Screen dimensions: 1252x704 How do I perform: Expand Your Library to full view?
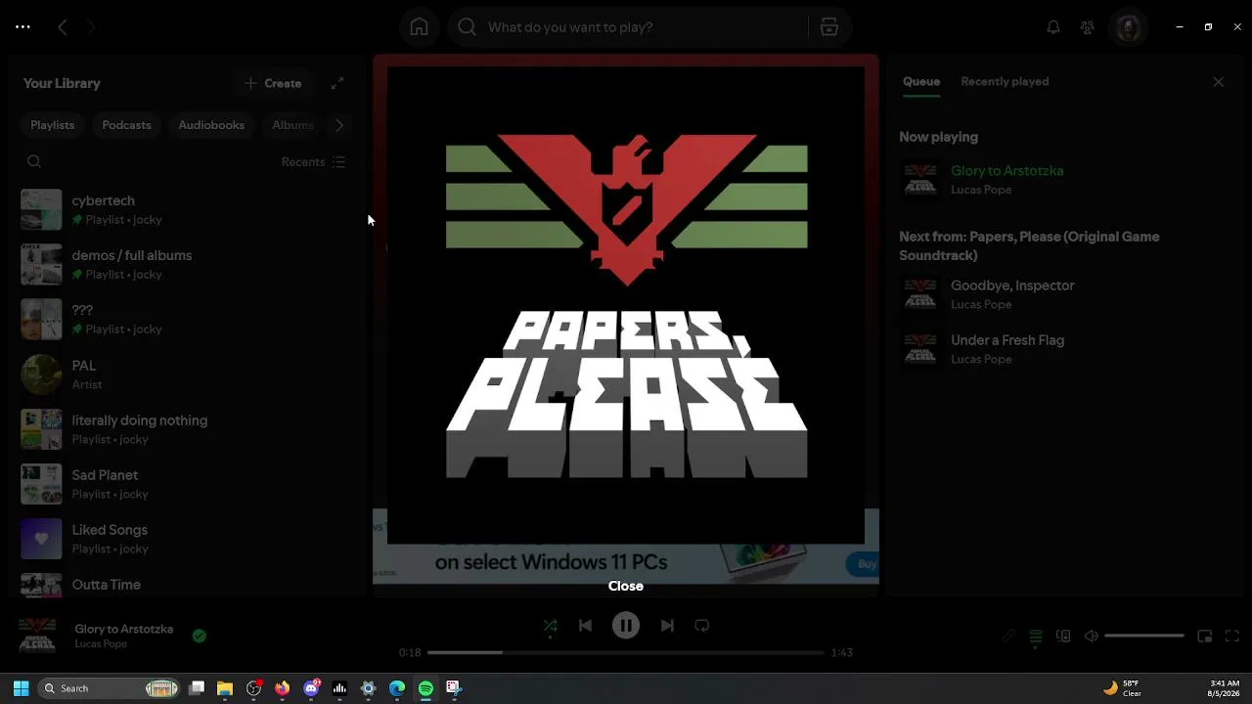coord(337,83)
